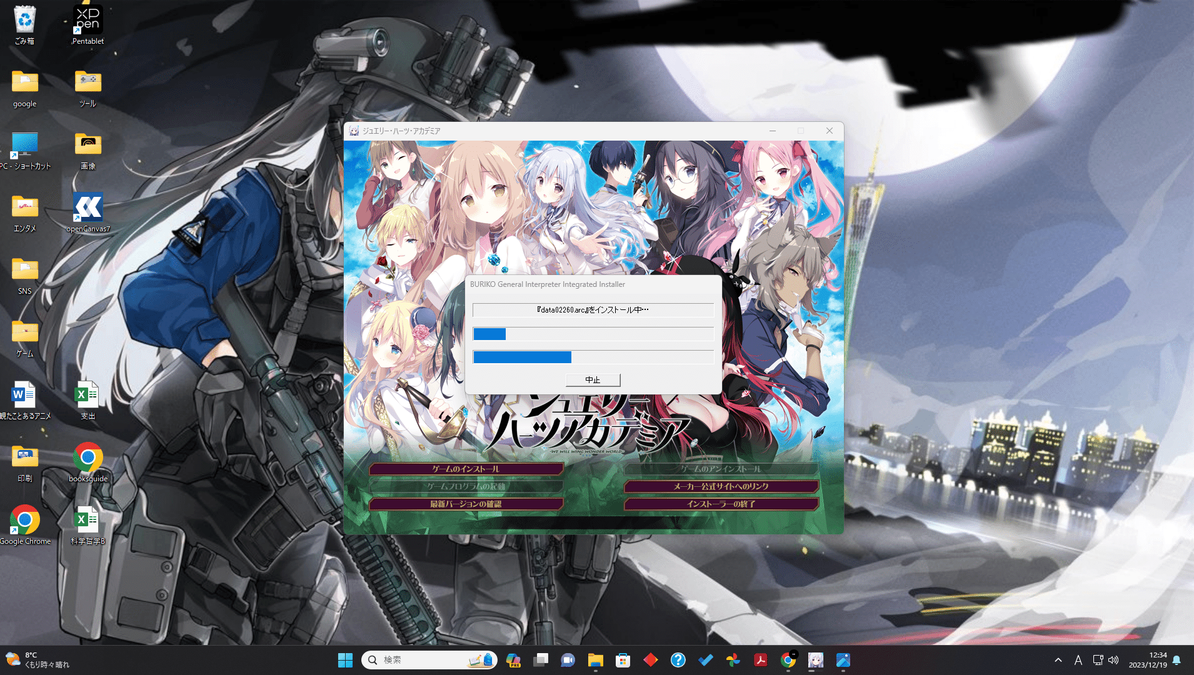Viewport: 1194px width, 675px height.
Task: Open Task View from the taskbar
Action: pyautogui.click(x=541, y=660)
